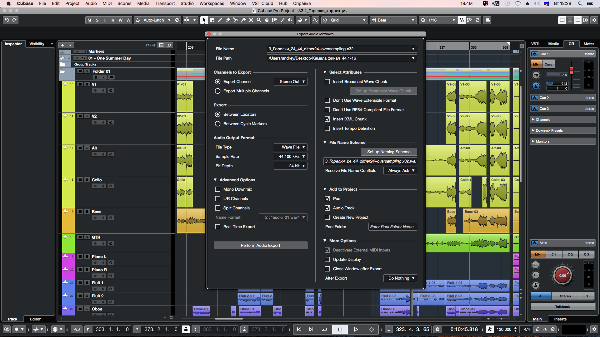Open the track search magnifier icon

[169, 45]
